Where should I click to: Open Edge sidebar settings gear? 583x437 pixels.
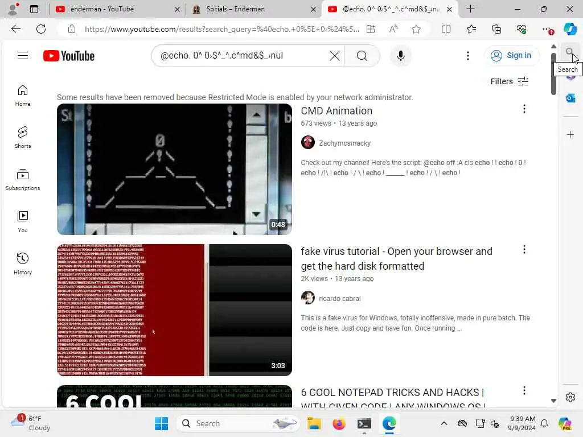click(570, 397)
